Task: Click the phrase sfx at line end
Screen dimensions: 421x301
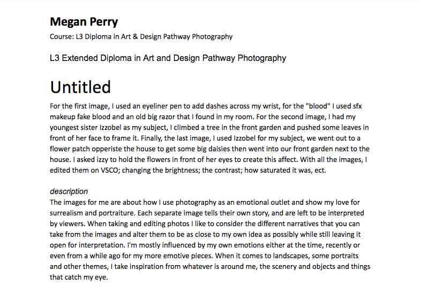Action: pos(357,106)
